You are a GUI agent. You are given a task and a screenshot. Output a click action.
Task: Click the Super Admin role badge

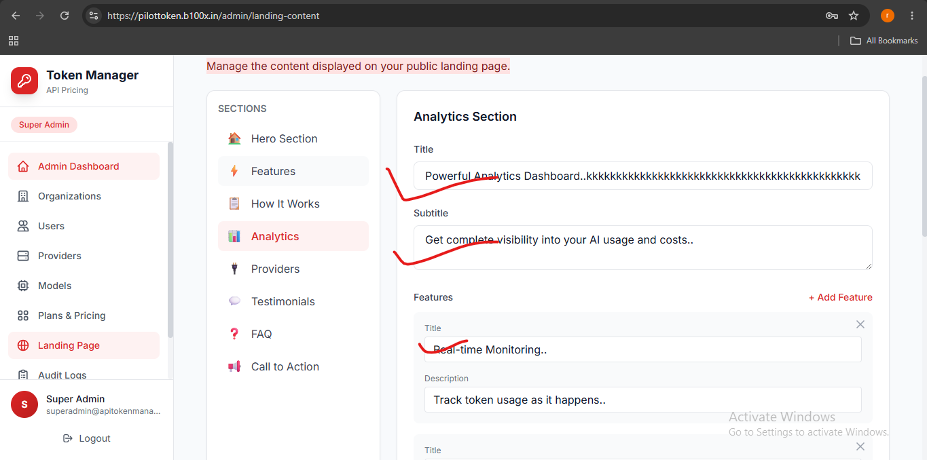point(44,125)
